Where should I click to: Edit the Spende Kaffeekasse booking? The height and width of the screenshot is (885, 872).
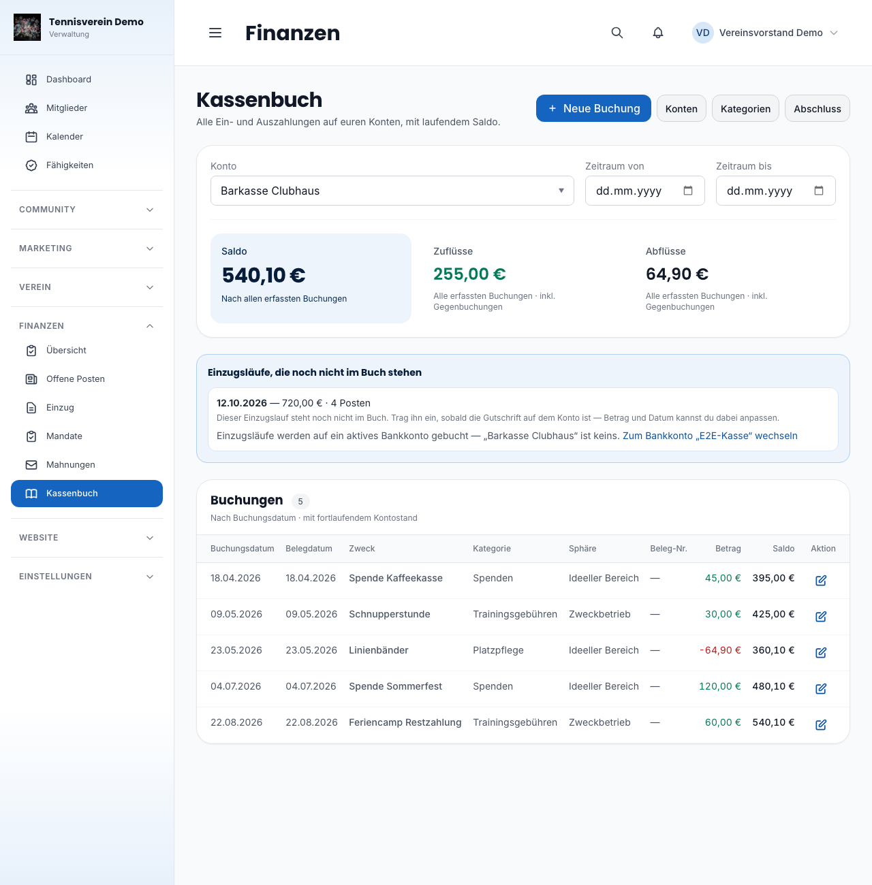(821, 580)
